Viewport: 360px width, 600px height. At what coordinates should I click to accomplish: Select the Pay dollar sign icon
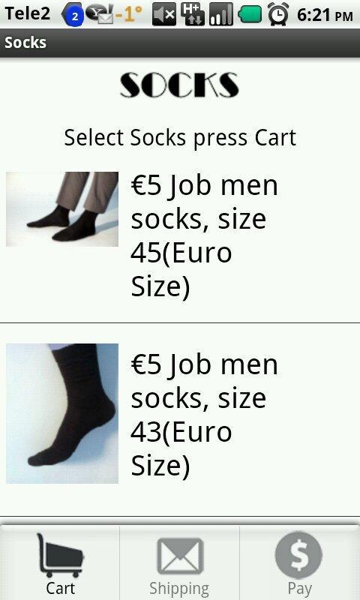point(298,554)
